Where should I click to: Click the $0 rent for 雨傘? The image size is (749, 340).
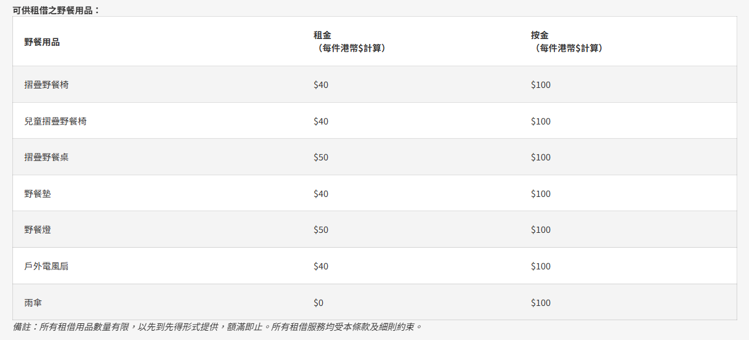(x=318, y=303)
